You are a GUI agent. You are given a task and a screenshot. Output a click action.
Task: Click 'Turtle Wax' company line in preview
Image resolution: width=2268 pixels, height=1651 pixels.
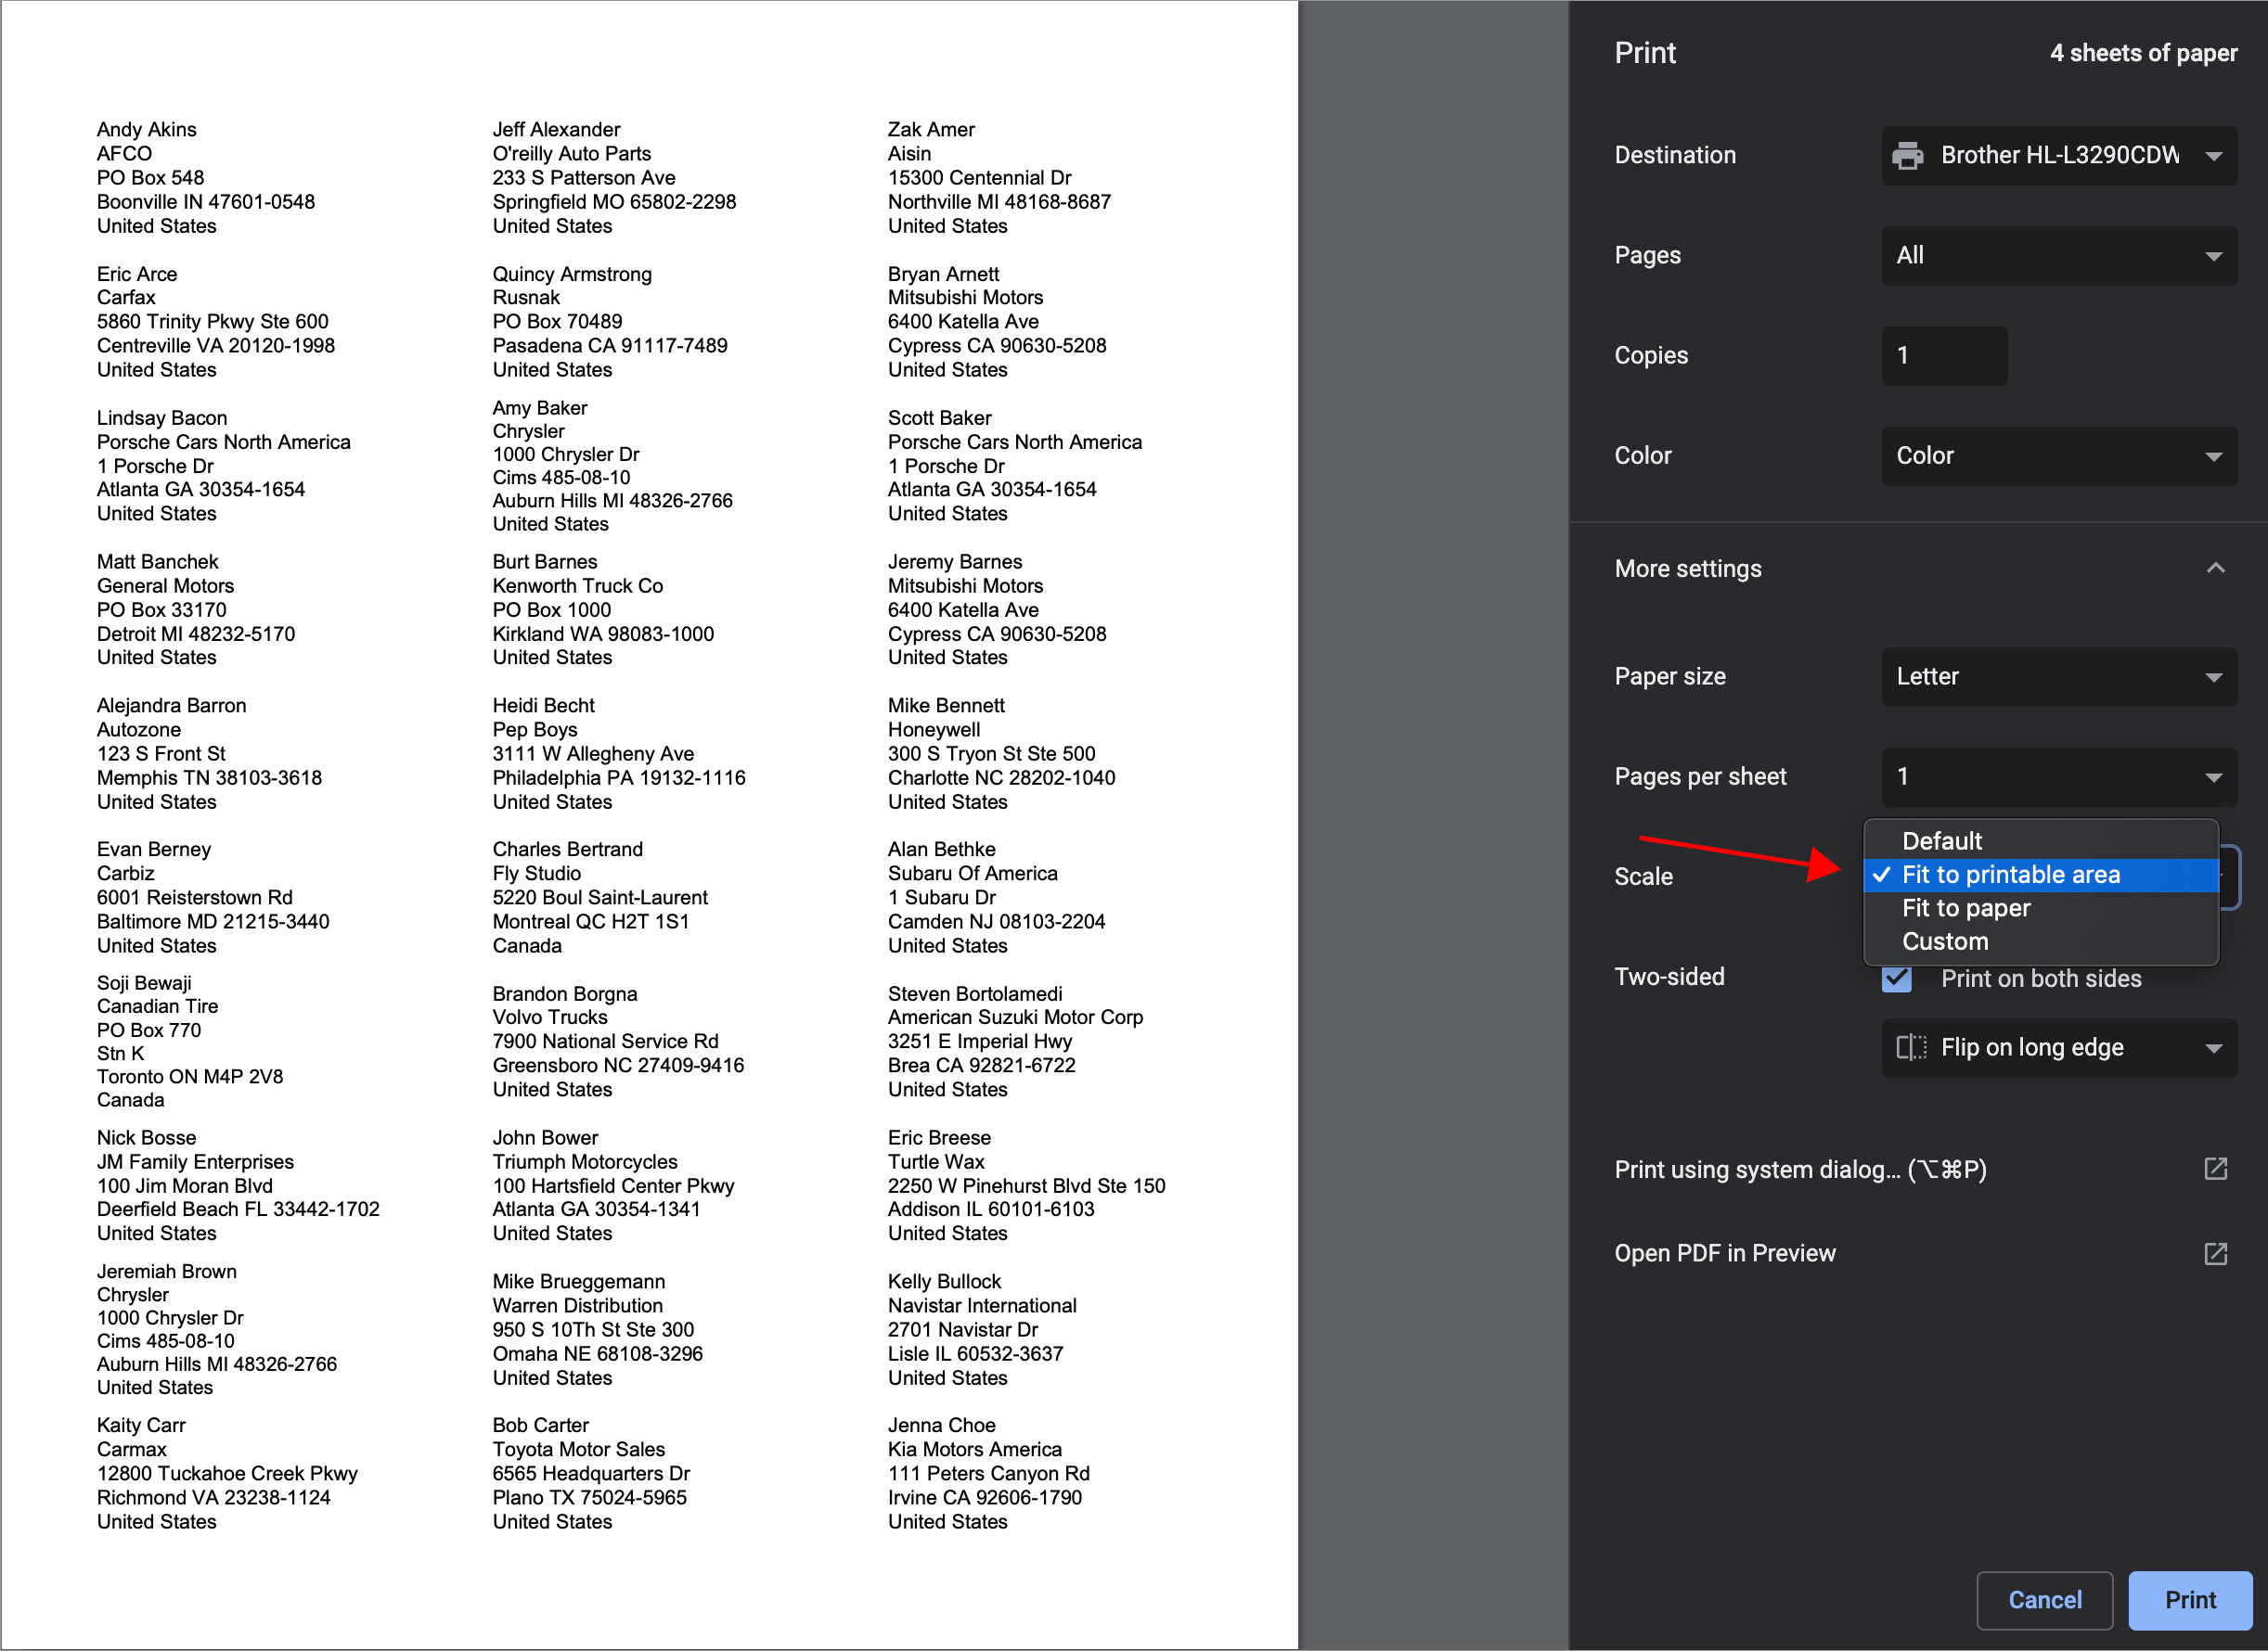coord(936,1161)
